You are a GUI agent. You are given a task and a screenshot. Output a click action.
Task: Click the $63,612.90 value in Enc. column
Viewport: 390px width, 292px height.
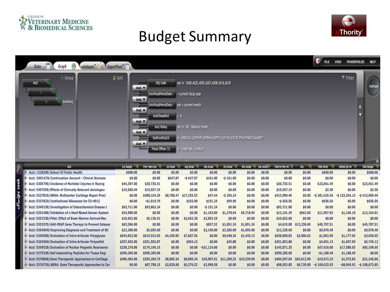(303, 259)
